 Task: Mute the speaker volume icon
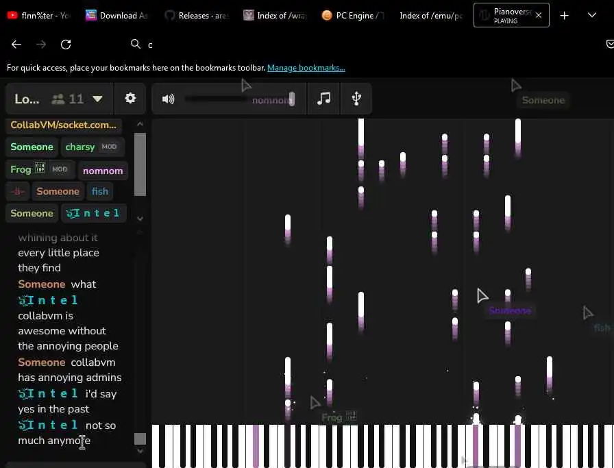(168, 99)
